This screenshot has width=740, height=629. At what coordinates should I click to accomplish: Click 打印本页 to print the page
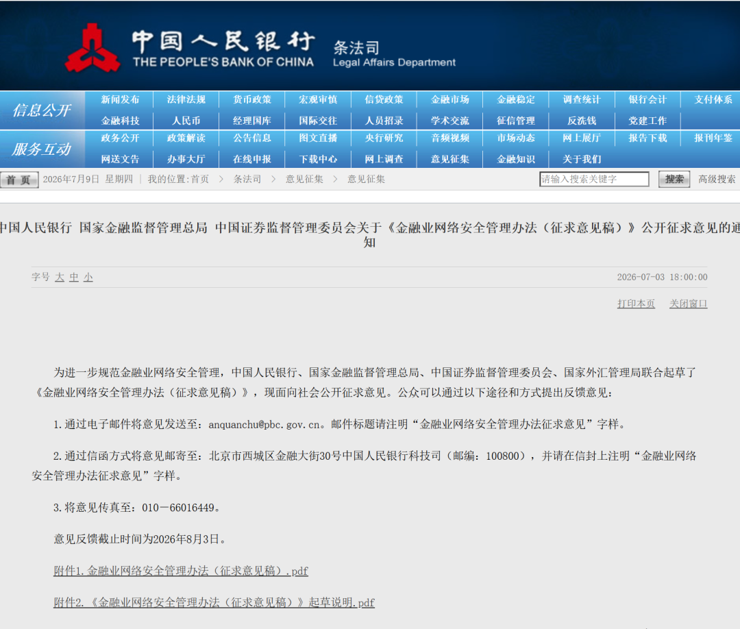tap(636, 304)
